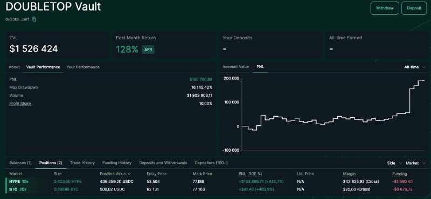Open the All-time range dropdown
Viewport: 431px width, 199px height.
point(415,67)
